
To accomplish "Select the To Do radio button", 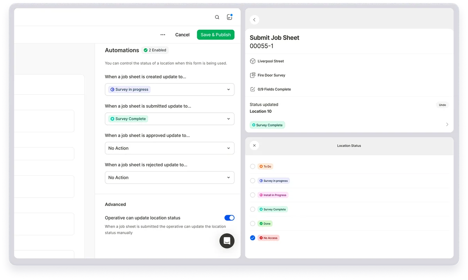I will (253, 167).
